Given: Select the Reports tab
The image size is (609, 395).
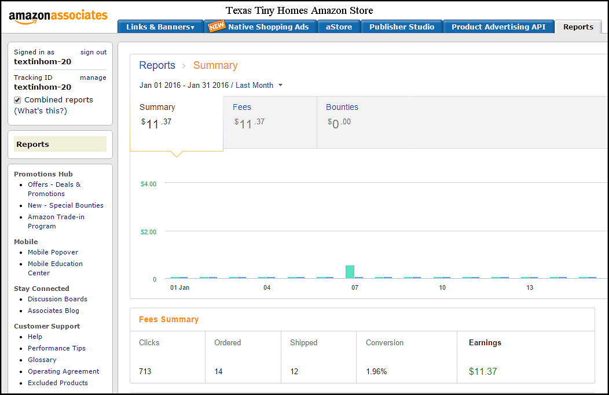Looking at the screenshot, I should (x=578, y=27).
